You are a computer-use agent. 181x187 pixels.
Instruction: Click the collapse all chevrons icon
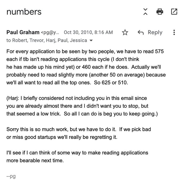coord(145,11)
